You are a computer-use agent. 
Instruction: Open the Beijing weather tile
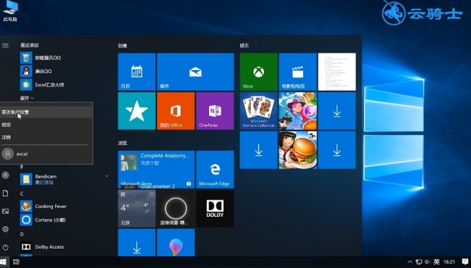(137, 208)
